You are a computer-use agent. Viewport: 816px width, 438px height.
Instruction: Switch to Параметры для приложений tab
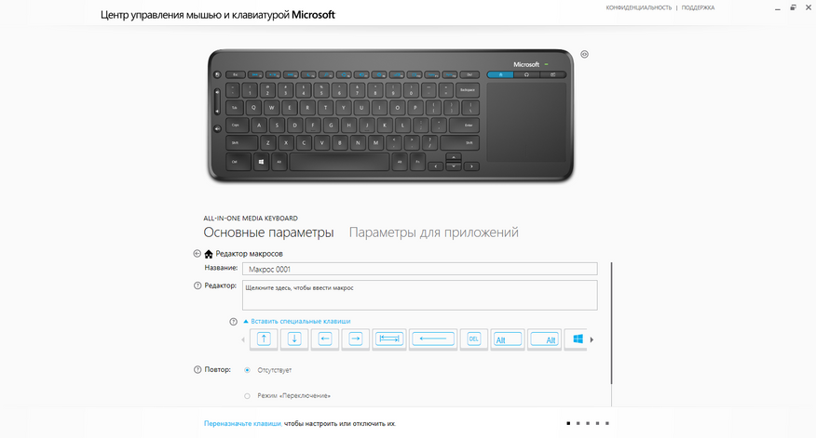click(433, 232)
